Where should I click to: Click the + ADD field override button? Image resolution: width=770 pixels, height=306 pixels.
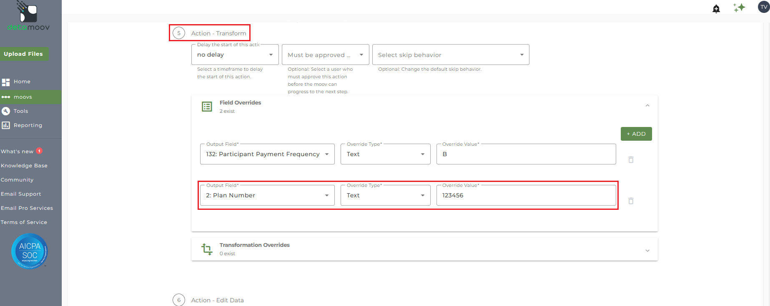click(636, 134)
